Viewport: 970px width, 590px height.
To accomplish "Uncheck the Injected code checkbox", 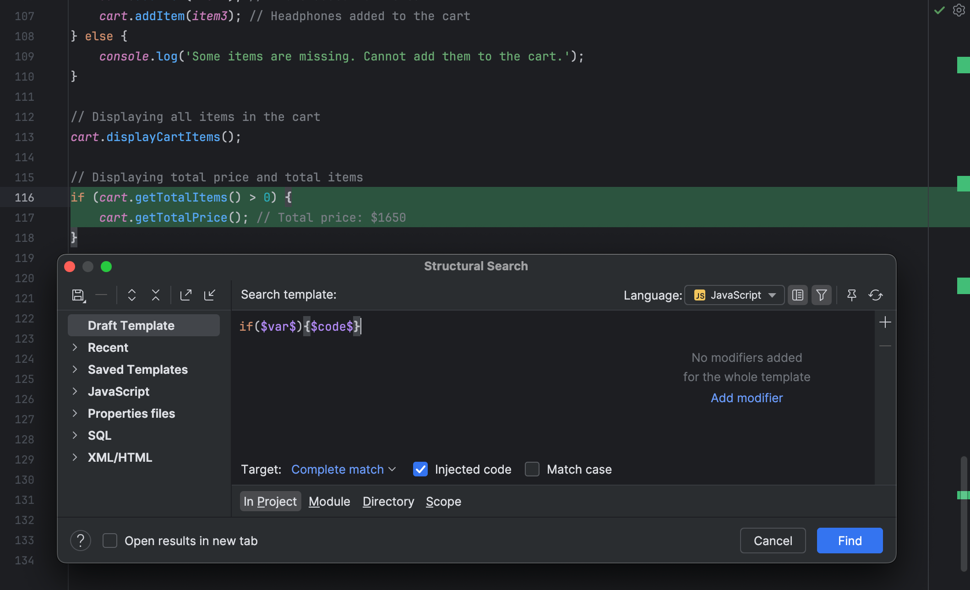I will 420,469.
